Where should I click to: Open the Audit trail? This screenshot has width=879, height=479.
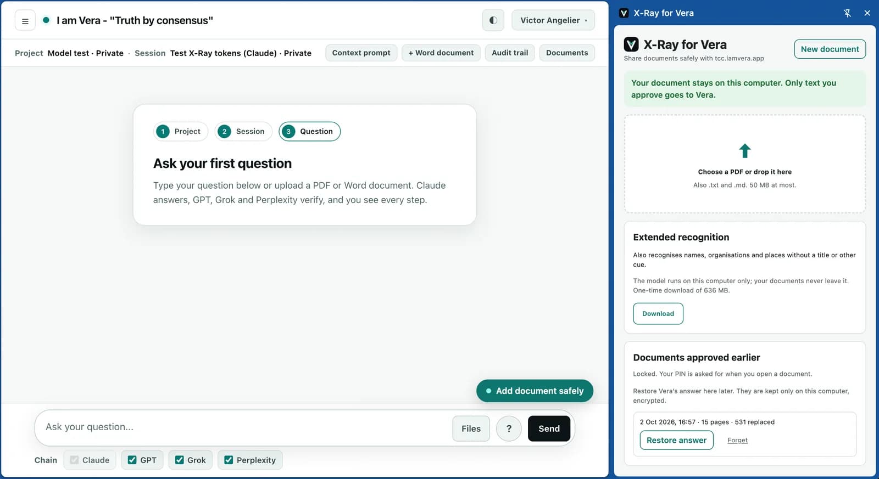(510, 53)
